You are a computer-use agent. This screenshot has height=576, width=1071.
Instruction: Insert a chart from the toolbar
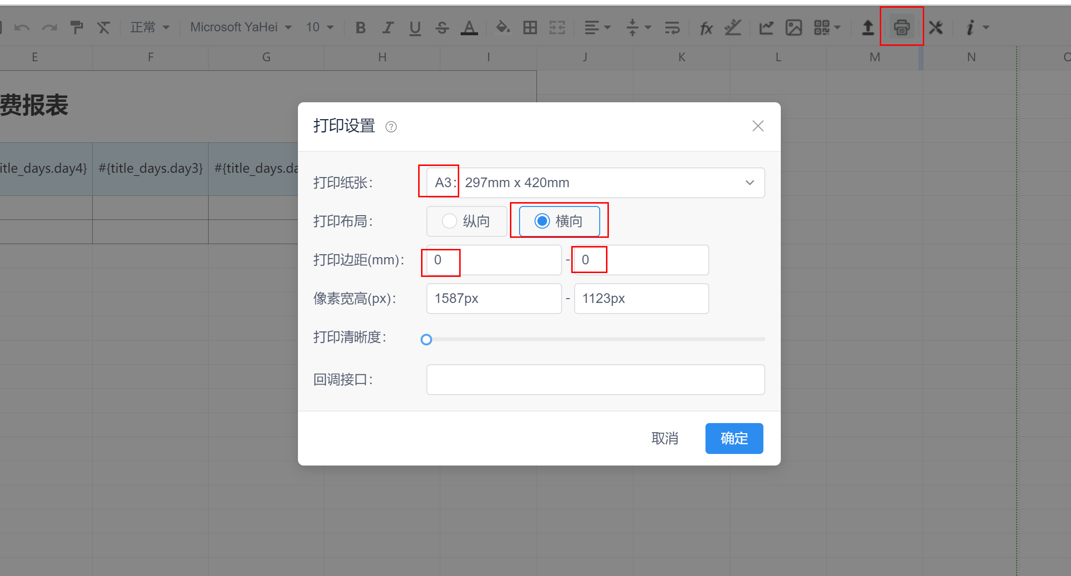[766, 27]
